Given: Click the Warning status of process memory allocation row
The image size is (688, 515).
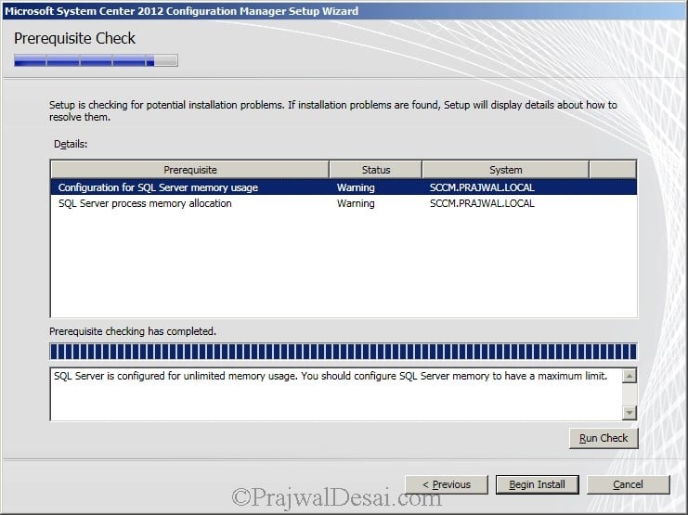Looking at the screenshot, I should pos(356,203).
